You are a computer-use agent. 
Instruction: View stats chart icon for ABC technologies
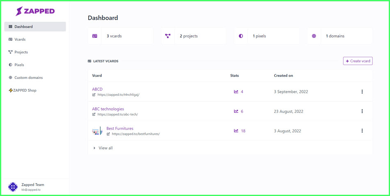click(236, 111)
